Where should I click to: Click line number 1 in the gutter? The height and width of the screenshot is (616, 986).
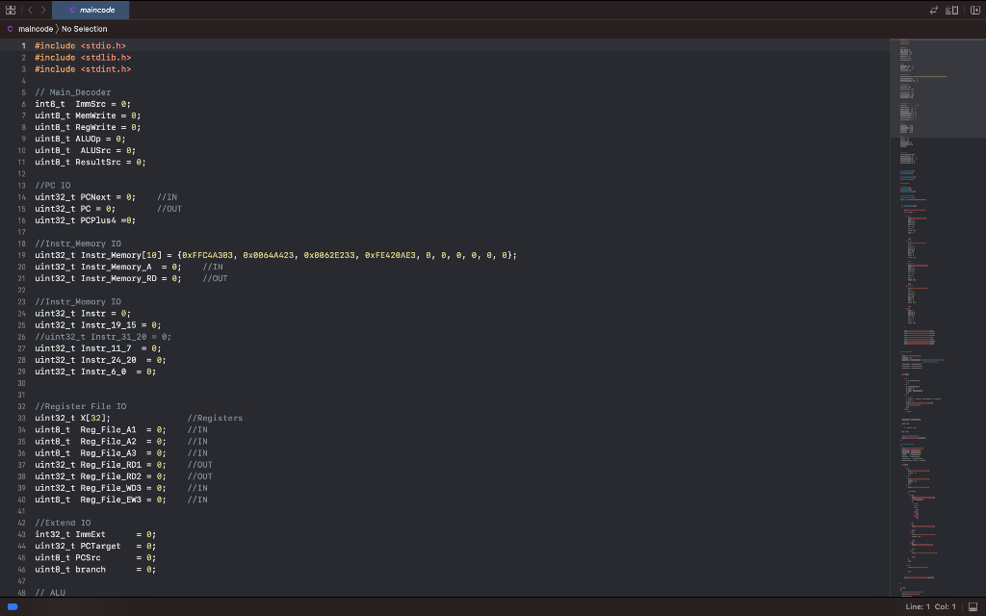point(24,45)
